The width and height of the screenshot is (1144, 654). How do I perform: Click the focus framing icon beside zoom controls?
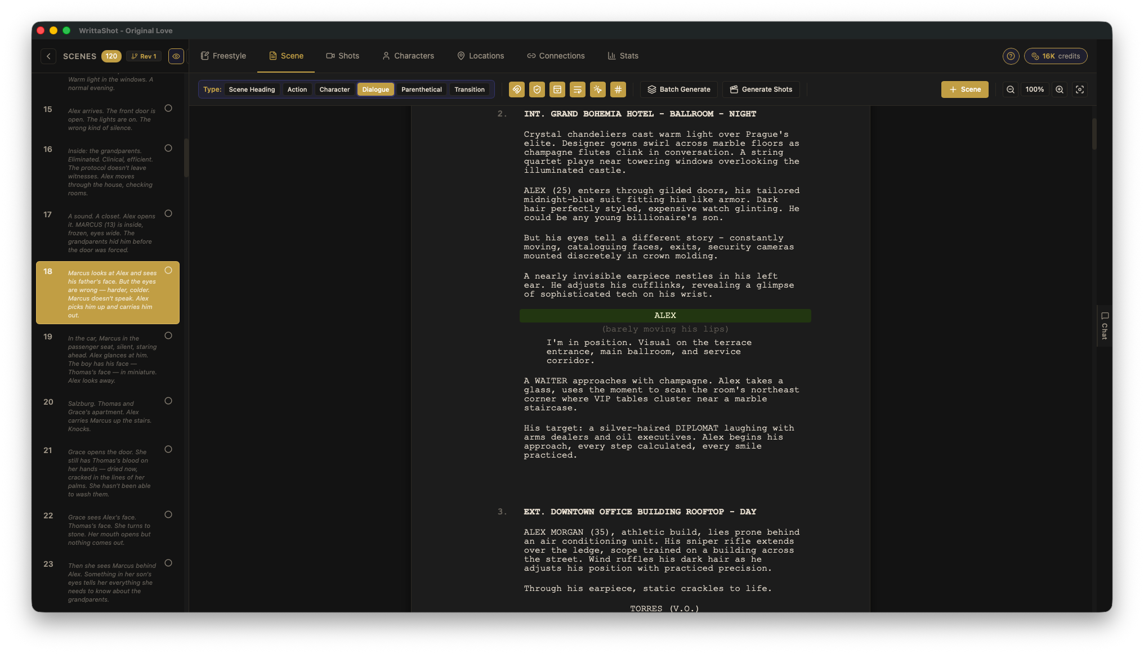(1079, 89)
